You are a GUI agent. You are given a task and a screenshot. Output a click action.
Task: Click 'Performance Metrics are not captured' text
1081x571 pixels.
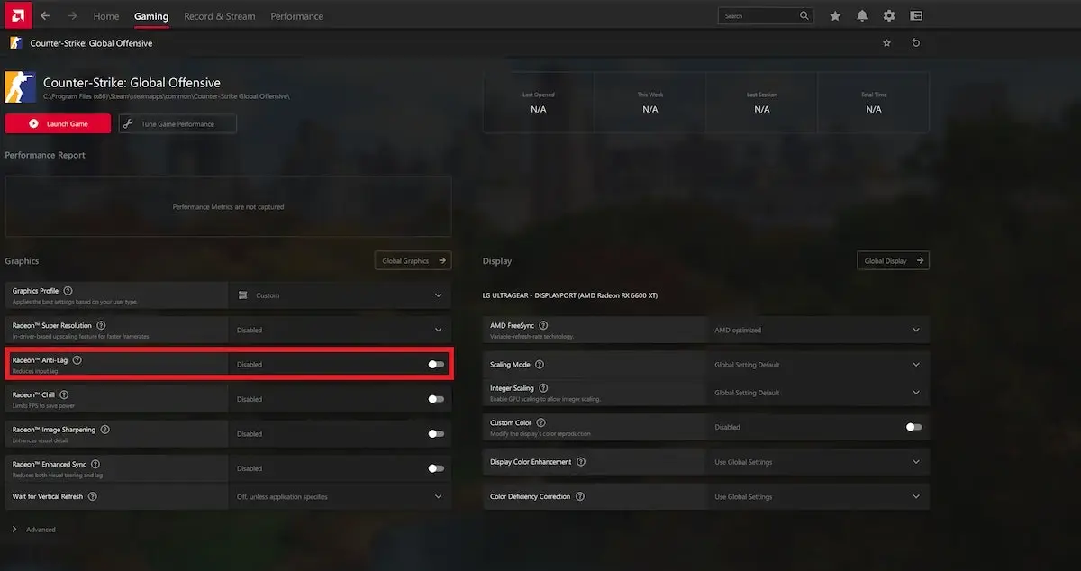point(228,207)
